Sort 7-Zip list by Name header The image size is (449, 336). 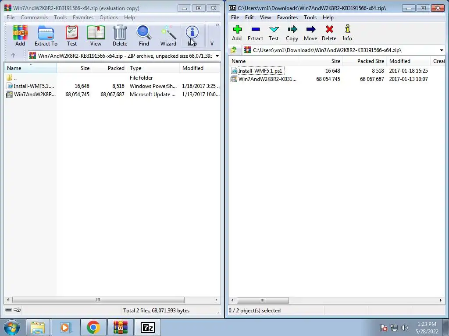(x=264, y=61)
